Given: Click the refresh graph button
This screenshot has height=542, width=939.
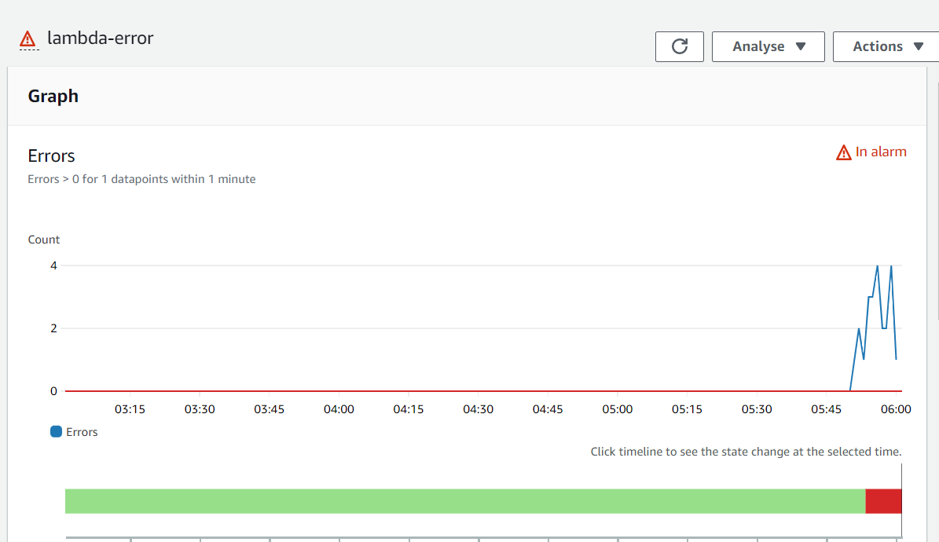Looking at the screenshot, I should click(679, 46).
